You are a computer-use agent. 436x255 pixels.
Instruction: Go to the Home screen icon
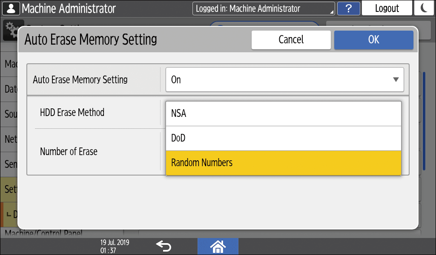(x=218, y=246)
